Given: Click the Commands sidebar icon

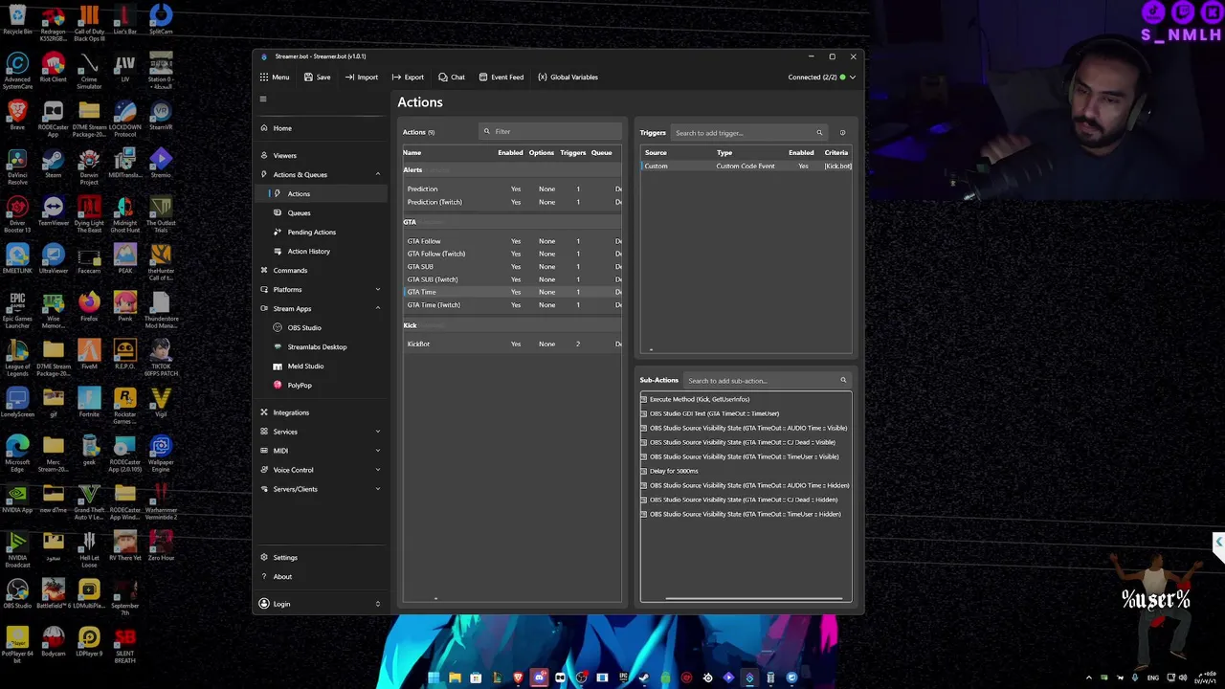Looking at the screenshot, I should coord(264,270).
